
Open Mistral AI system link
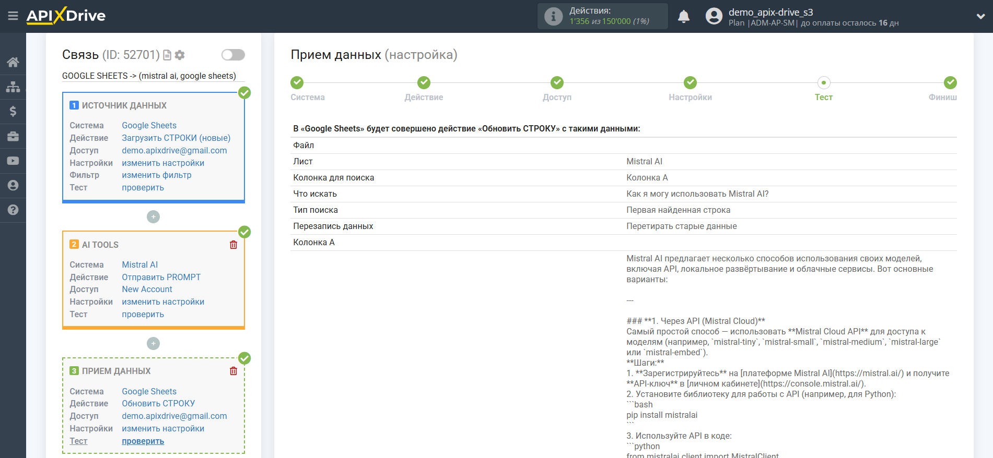pyautogui.click(x=139, y=264)
